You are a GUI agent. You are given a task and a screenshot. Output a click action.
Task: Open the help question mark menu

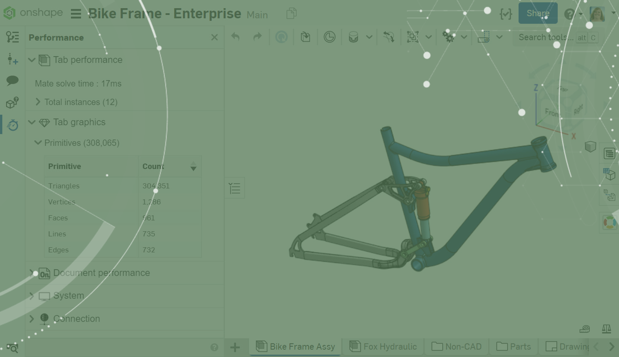coord(569,14)
